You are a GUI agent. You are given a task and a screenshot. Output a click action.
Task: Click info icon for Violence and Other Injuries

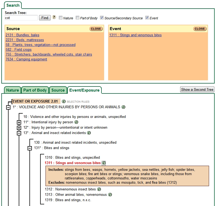pyautogui.click(x=123, y=107)
